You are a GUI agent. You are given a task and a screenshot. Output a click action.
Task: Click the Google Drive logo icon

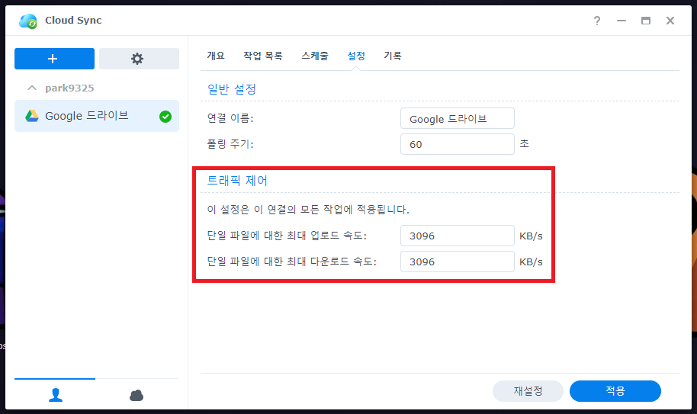coord(32,116)
